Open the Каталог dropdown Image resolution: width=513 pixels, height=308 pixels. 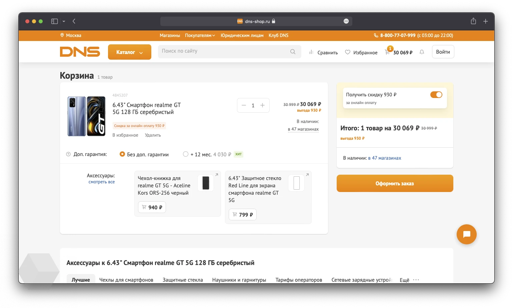tap(130, 52)
